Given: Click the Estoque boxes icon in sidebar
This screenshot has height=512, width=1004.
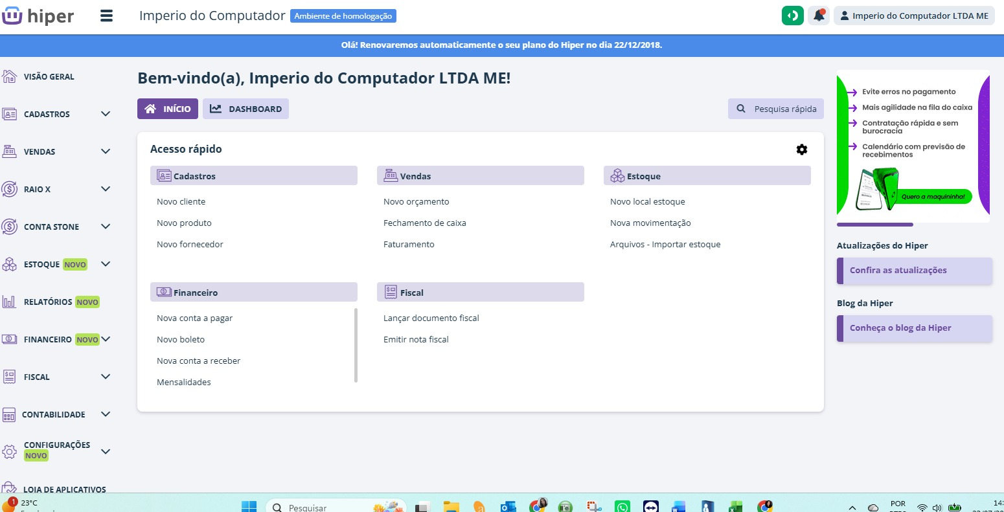Looking at the screenshot, I should pos(9,264).
